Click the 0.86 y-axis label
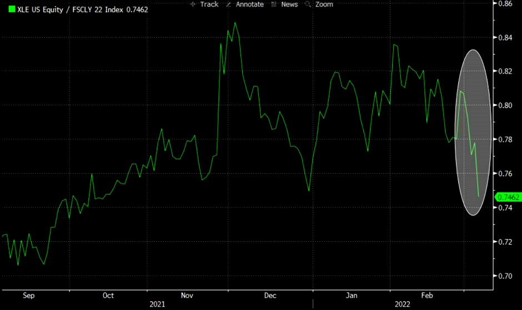This screenshot has height=310, width=522. (505, 4)
